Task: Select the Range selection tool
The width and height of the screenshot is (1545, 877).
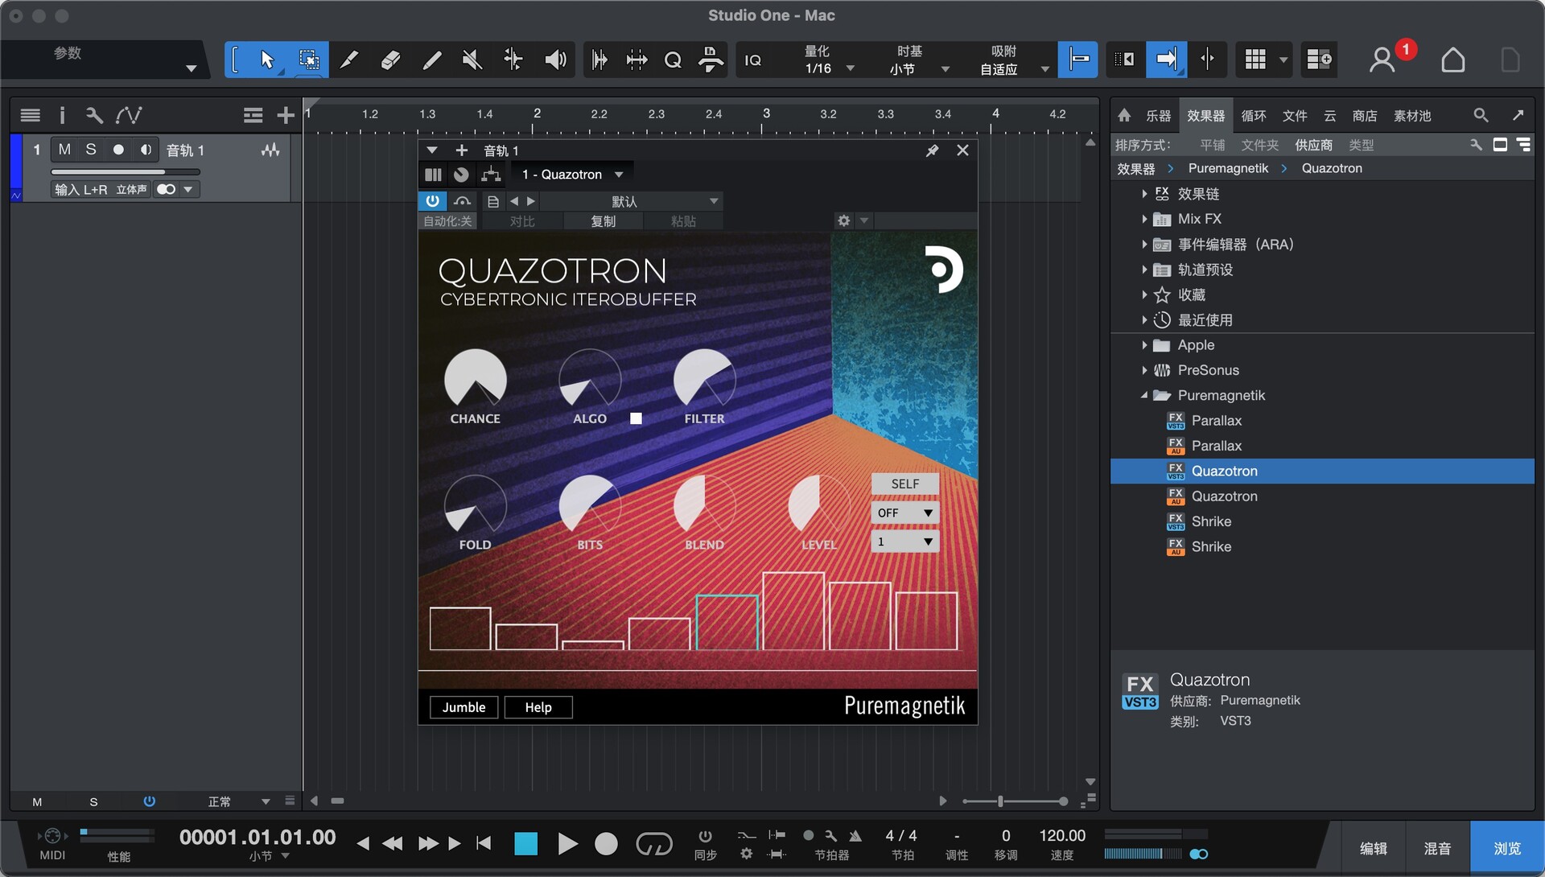Action: (x=308, y=60)
